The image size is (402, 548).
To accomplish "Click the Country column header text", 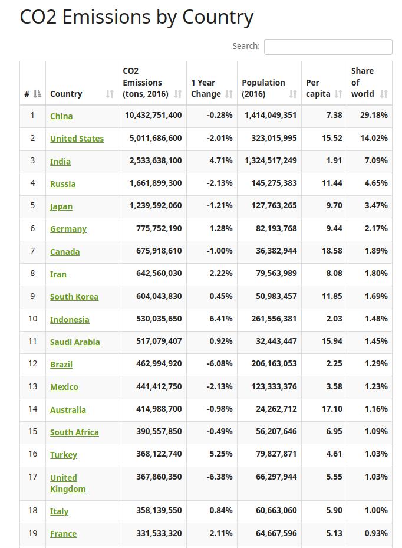I will coord(66,94).
